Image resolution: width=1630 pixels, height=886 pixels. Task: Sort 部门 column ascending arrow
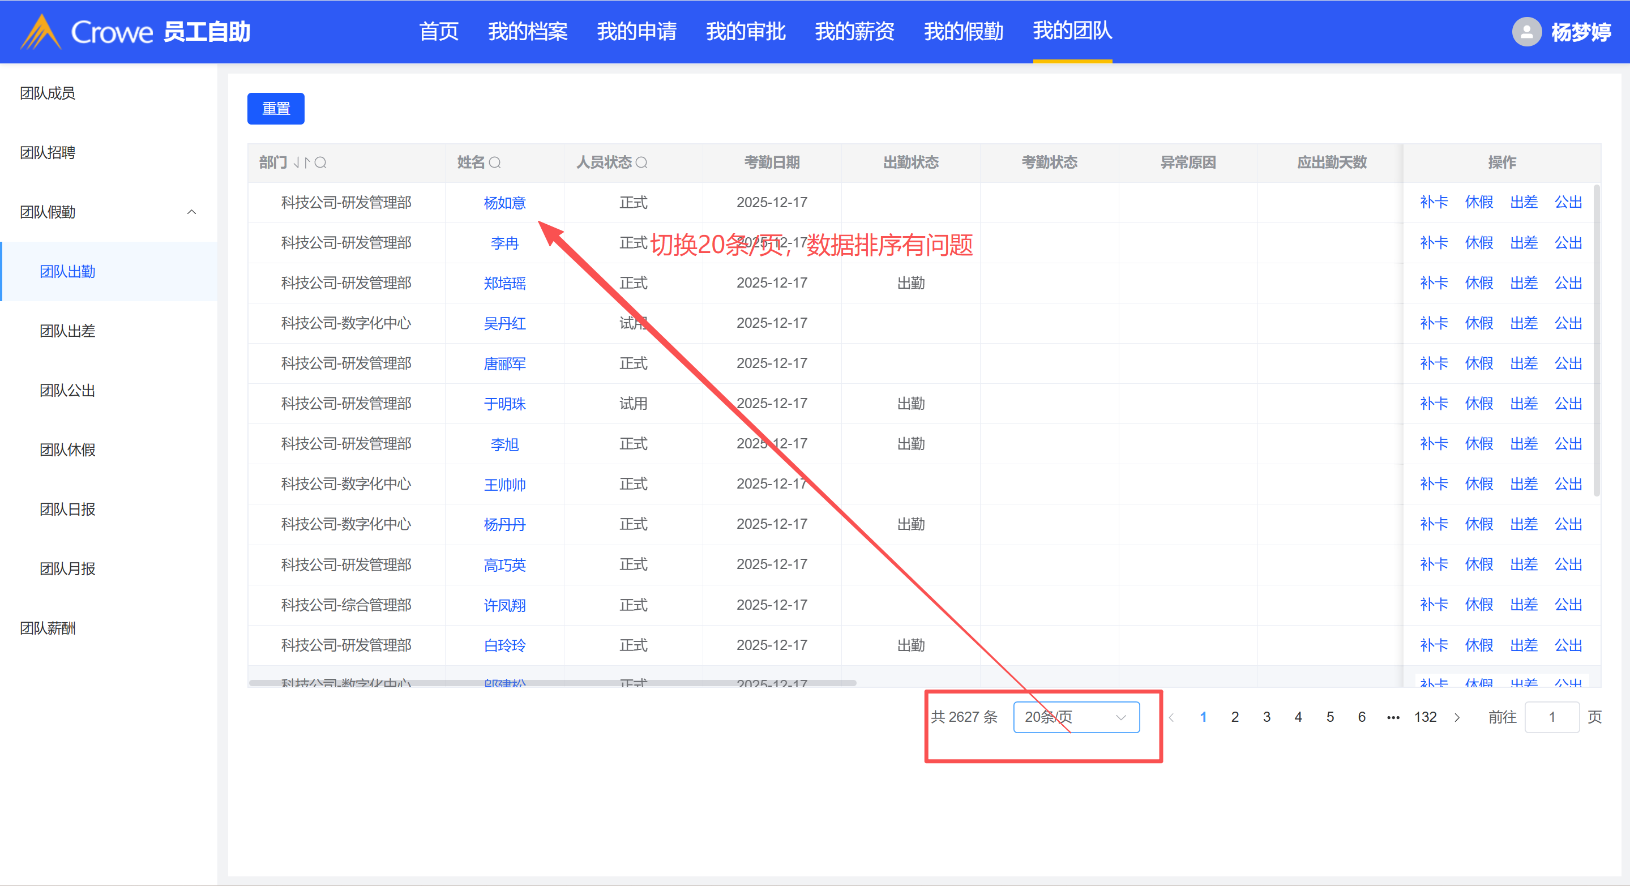[x=307, y=162]
